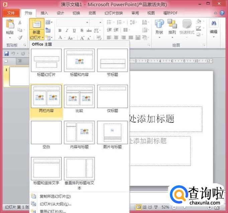
Task: Open the 文件 (File) menu
Action: [x=11, y=13]
